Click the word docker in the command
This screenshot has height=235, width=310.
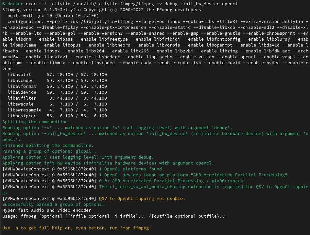(x=16, y=4)
